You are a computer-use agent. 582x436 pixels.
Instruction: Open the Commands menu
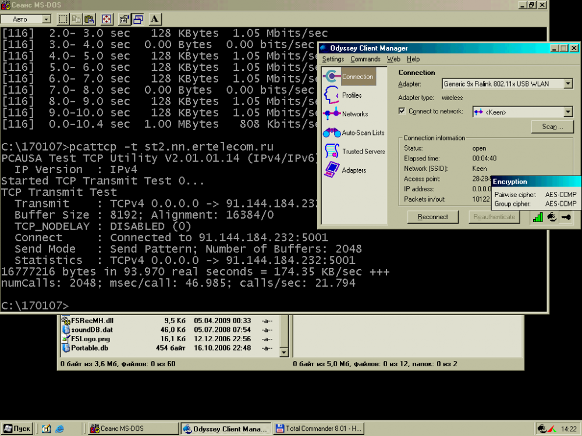[365, 59]
